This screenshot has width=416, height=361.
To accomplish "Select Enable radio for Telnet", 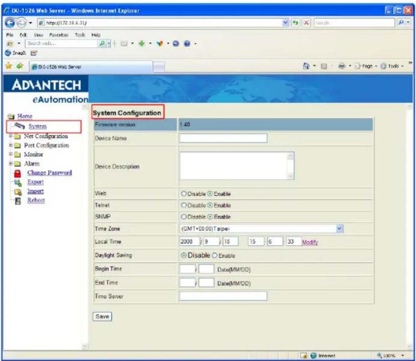I will coord(210,205).
